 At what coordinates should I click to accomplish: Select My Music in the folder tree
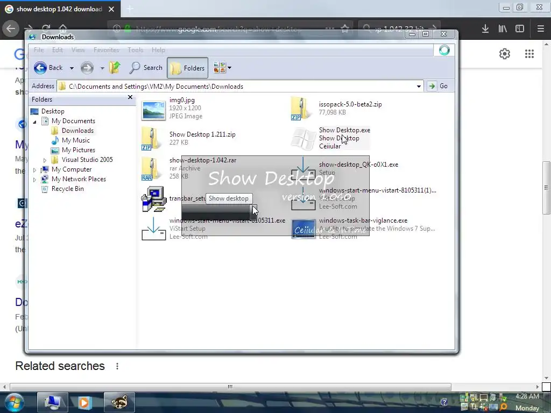pyautogui.click(x=75, y=140)
